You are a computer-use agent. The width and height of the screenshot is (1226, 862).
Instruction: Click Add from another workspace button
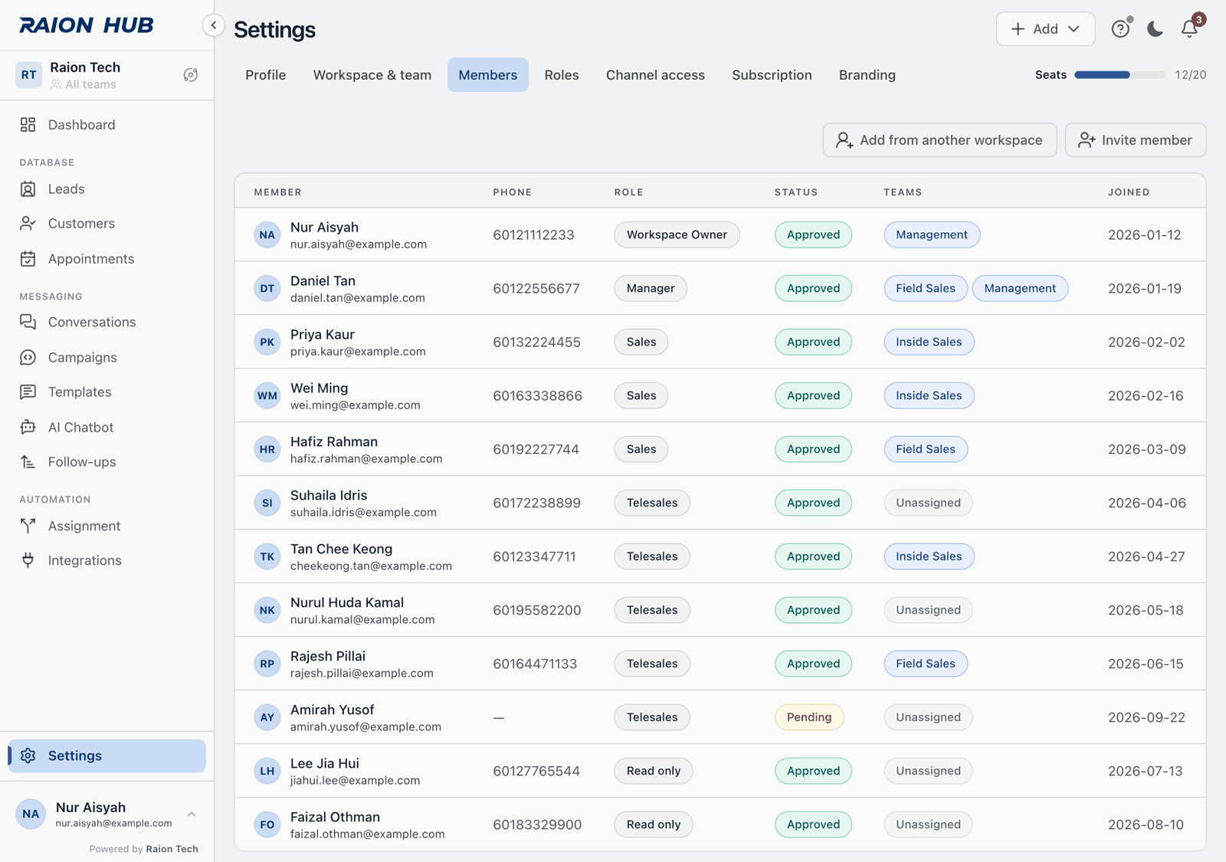pyautogui.click(x=939, y=140)
